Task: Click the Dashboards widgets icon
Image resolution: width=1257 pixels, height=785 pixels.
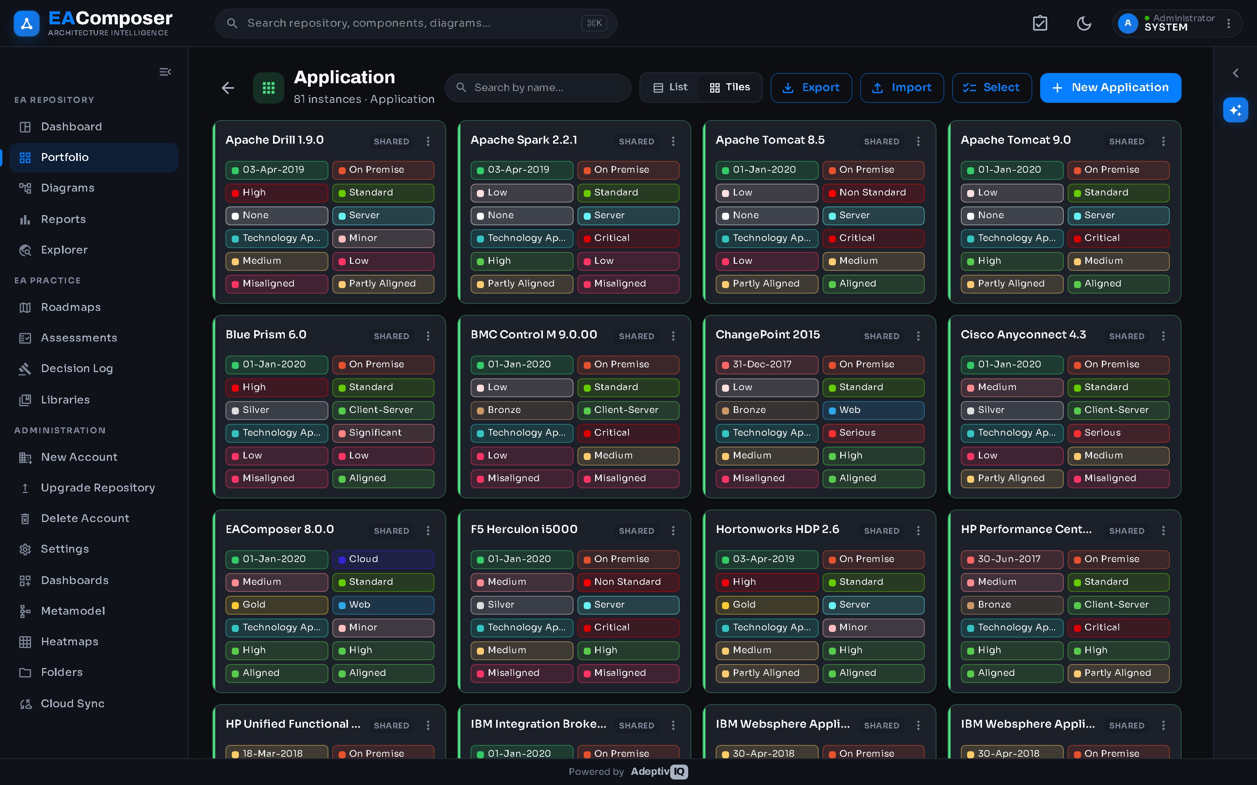Action: coord(25,581)
